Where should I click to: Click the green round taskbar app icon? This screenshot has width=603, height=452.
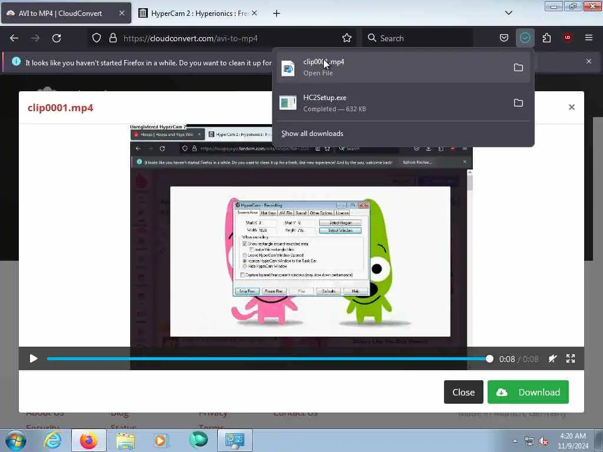pyautogui.click(x=198, y=440)
